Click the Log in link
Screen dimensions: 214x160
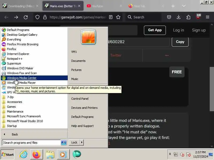(x=178, y=30)
